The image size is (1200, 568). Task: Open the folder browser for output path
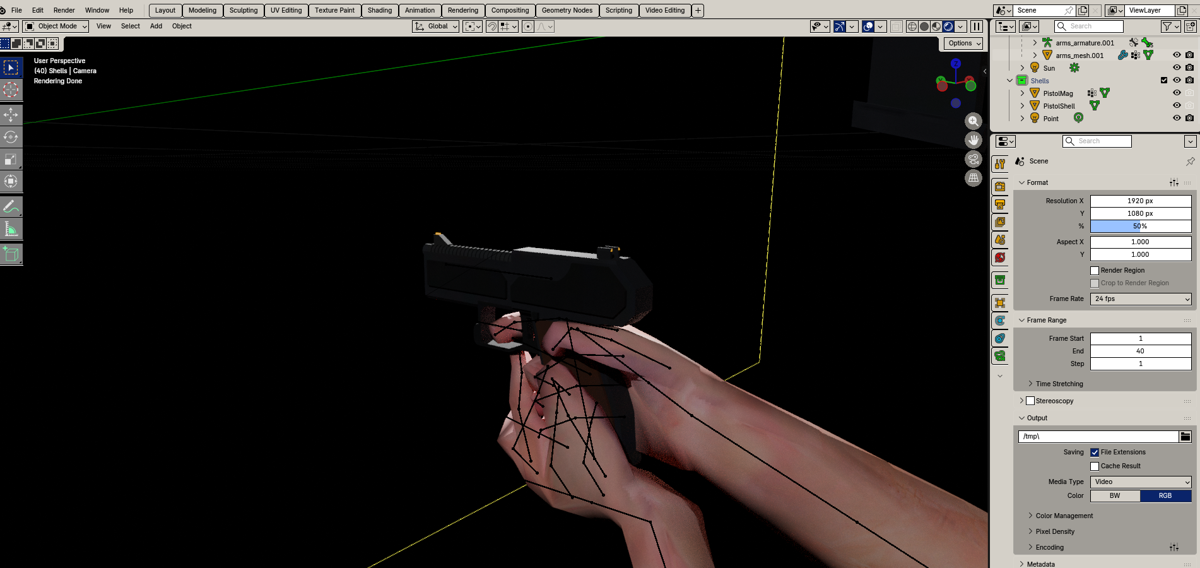point(1185,436)
